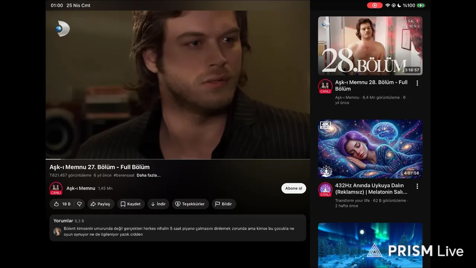Viewport: 476px width, 268px height.
Task: Tap the battery indicator in status bar
Action: [x=421, y=5]
